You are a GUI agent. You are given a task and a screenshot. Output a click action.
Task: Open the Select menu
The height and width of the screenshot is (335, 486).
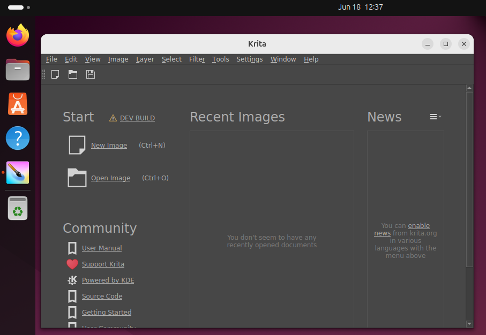click(x=171, y=59)
